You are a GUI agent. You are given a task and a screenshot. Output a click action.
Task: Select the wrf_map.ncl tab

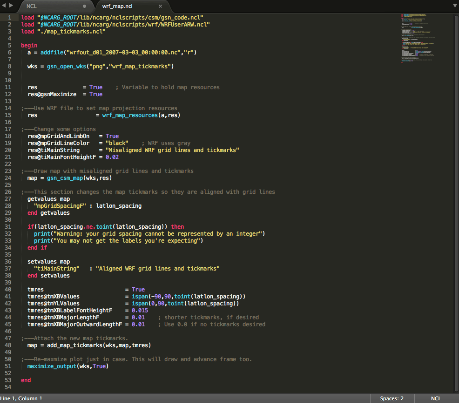pos(116,7)
